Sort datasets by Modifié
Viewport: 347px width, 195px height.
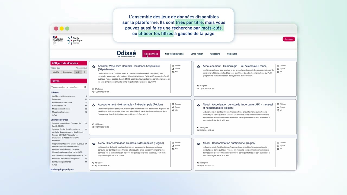[x=56, y=72]
